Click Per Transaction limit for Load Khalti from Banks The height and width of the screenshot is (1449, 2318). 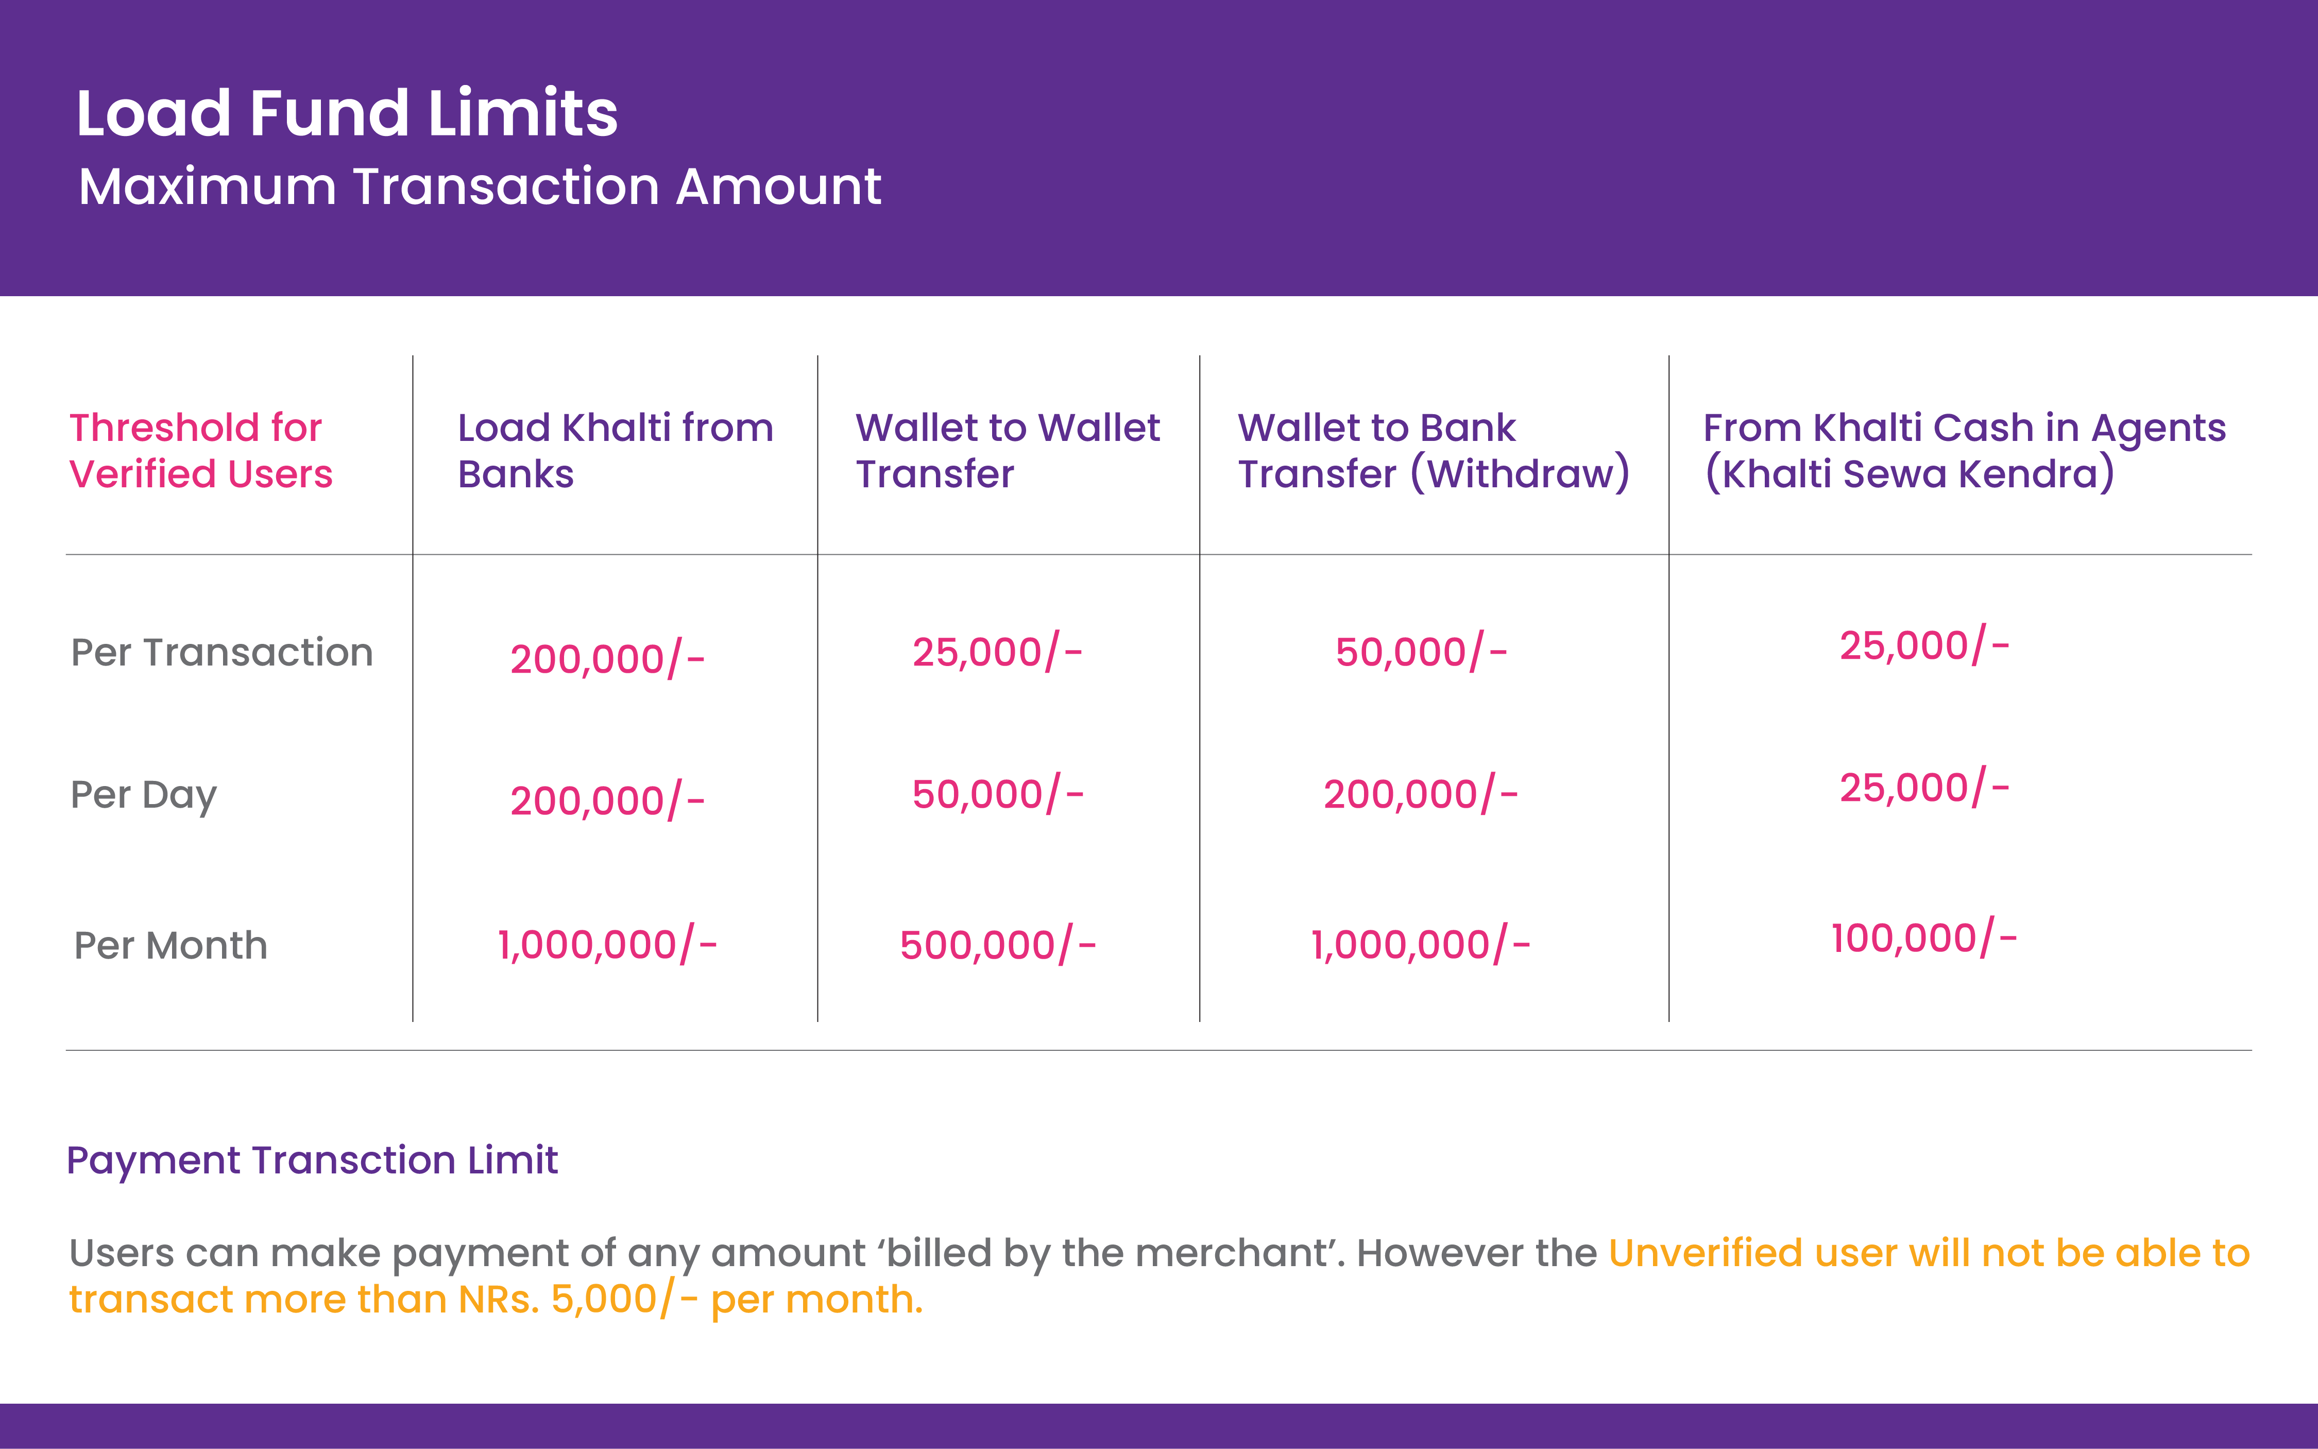(607, 659)
